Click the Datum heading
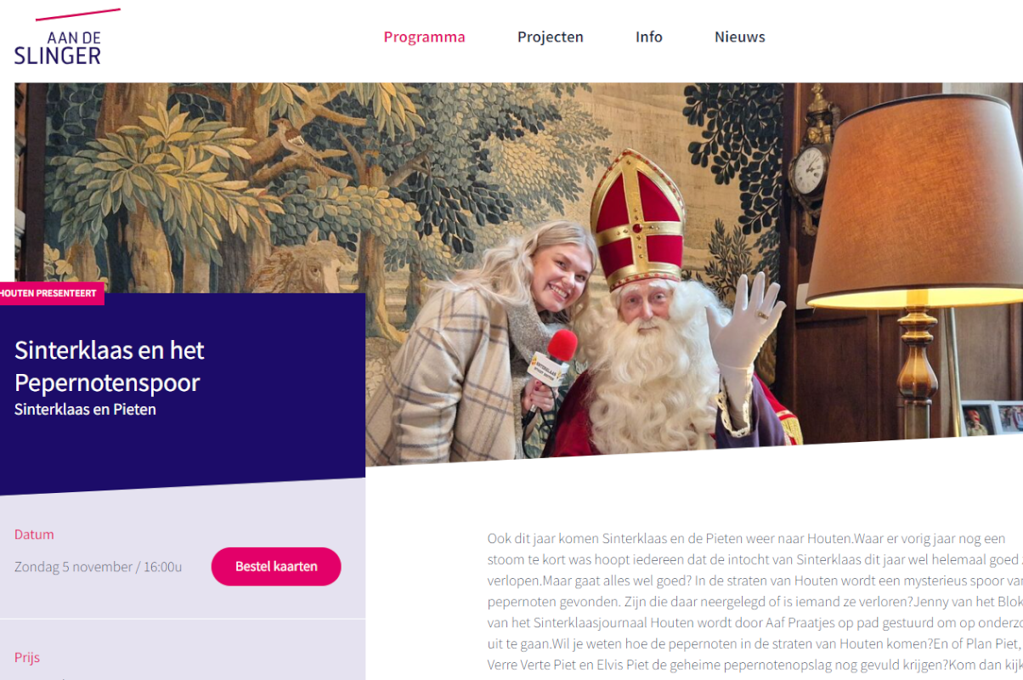This screenshot has height=680, width=1023. (x=34, y=535)
